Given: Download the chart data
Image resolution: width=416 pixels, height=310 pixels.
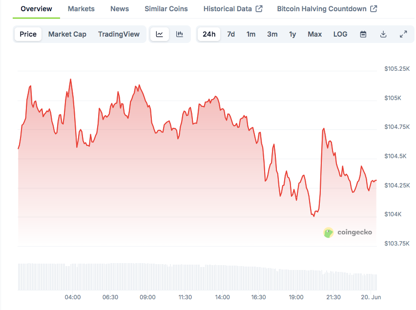Looking at the screenshot, I should coord(383,34).
